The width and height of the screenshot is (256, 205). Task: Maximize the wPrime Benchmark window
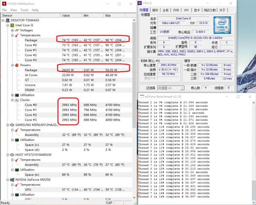tap(238, 97)
